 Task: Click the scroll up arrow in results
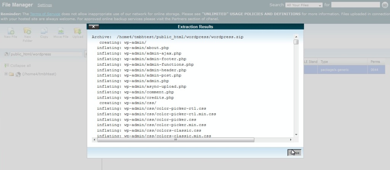pyautogui.click(x=296, y=37)
